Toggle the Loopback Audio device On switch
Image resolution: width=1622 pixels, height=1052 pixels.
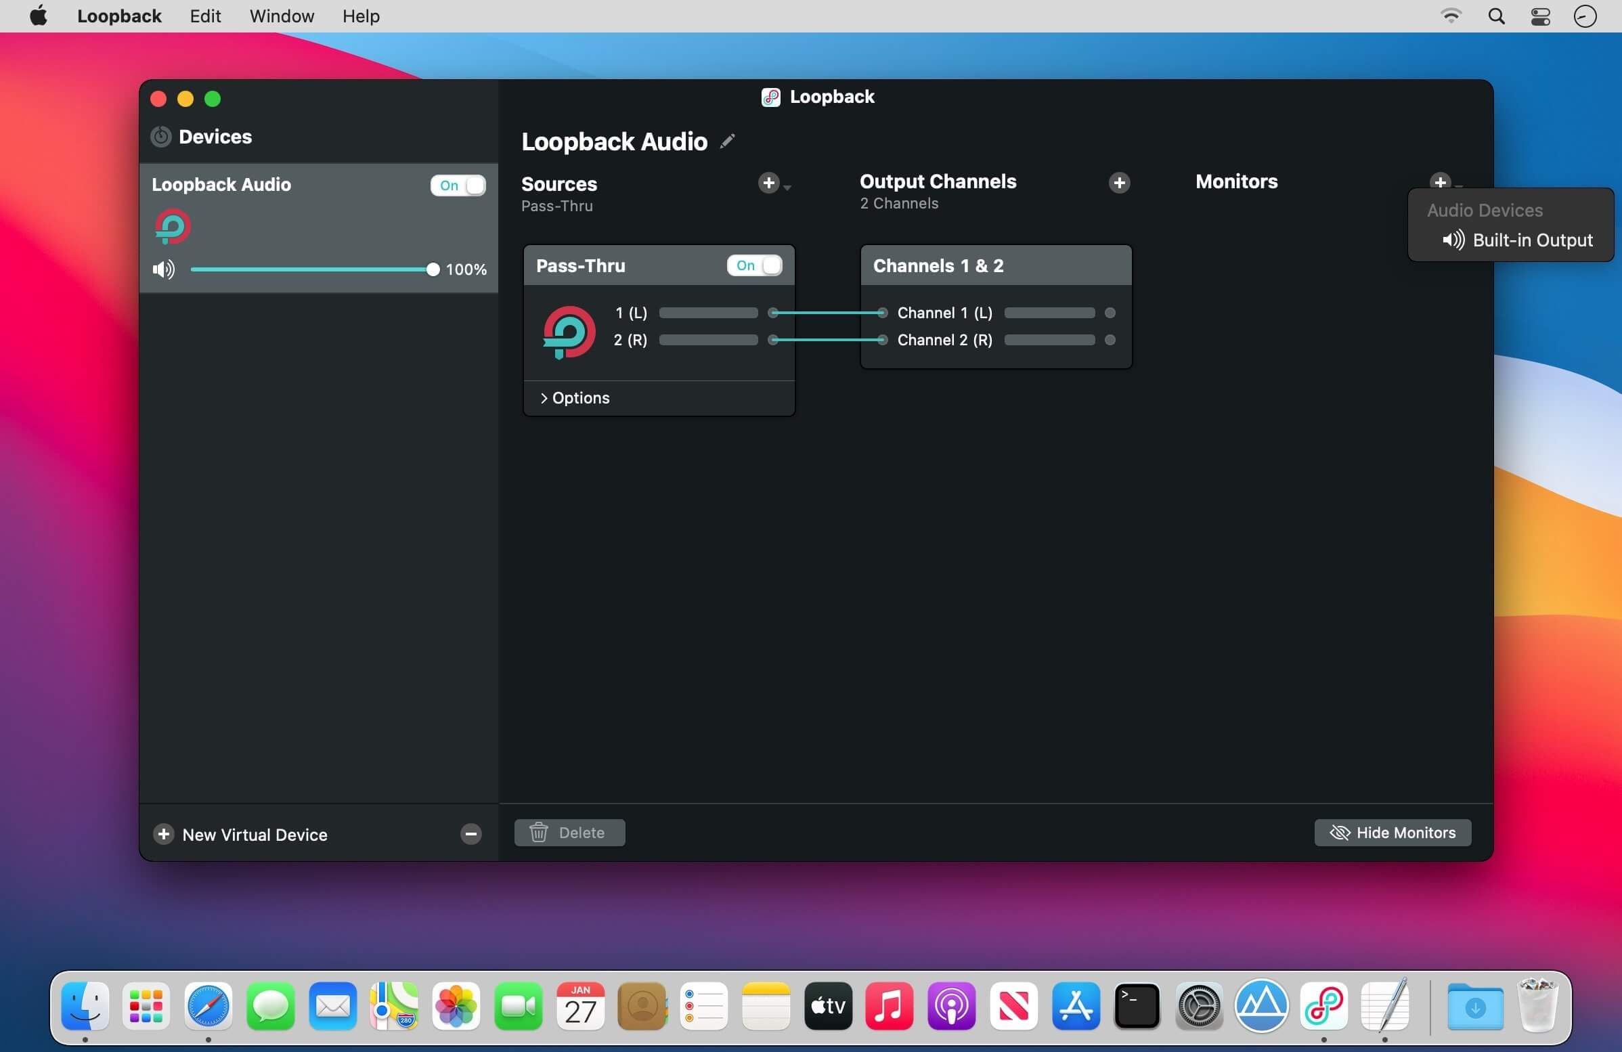click(x=458, y=183)
